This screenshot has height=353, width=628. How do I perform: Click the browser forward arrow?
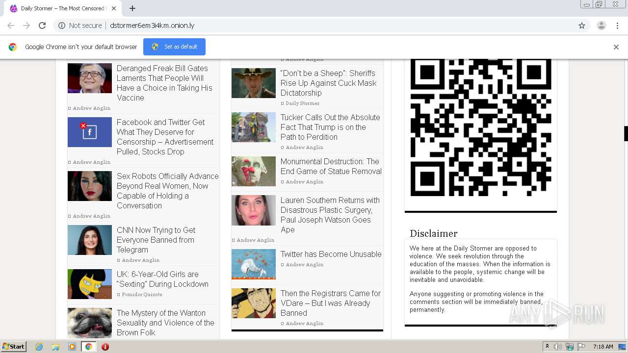pyautogui.click(x=26, y=25)
